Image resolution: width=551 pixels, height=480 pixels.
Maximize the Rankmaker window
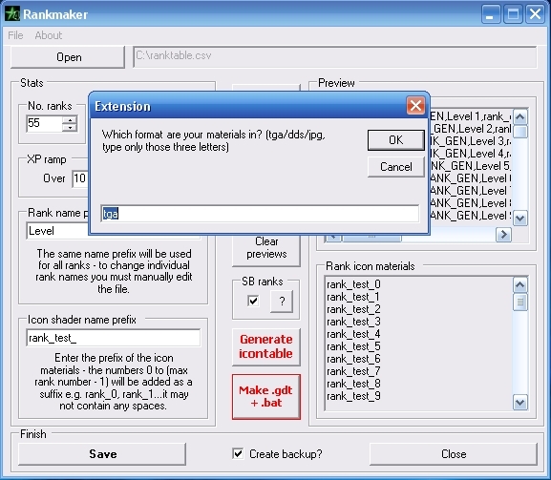tap(513, 14)
